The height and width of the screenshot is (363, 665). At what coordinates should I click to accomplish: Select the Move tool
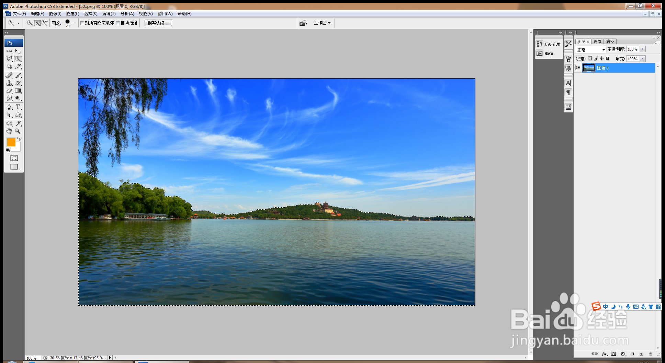pyautogui.click(x=18, y=51)
